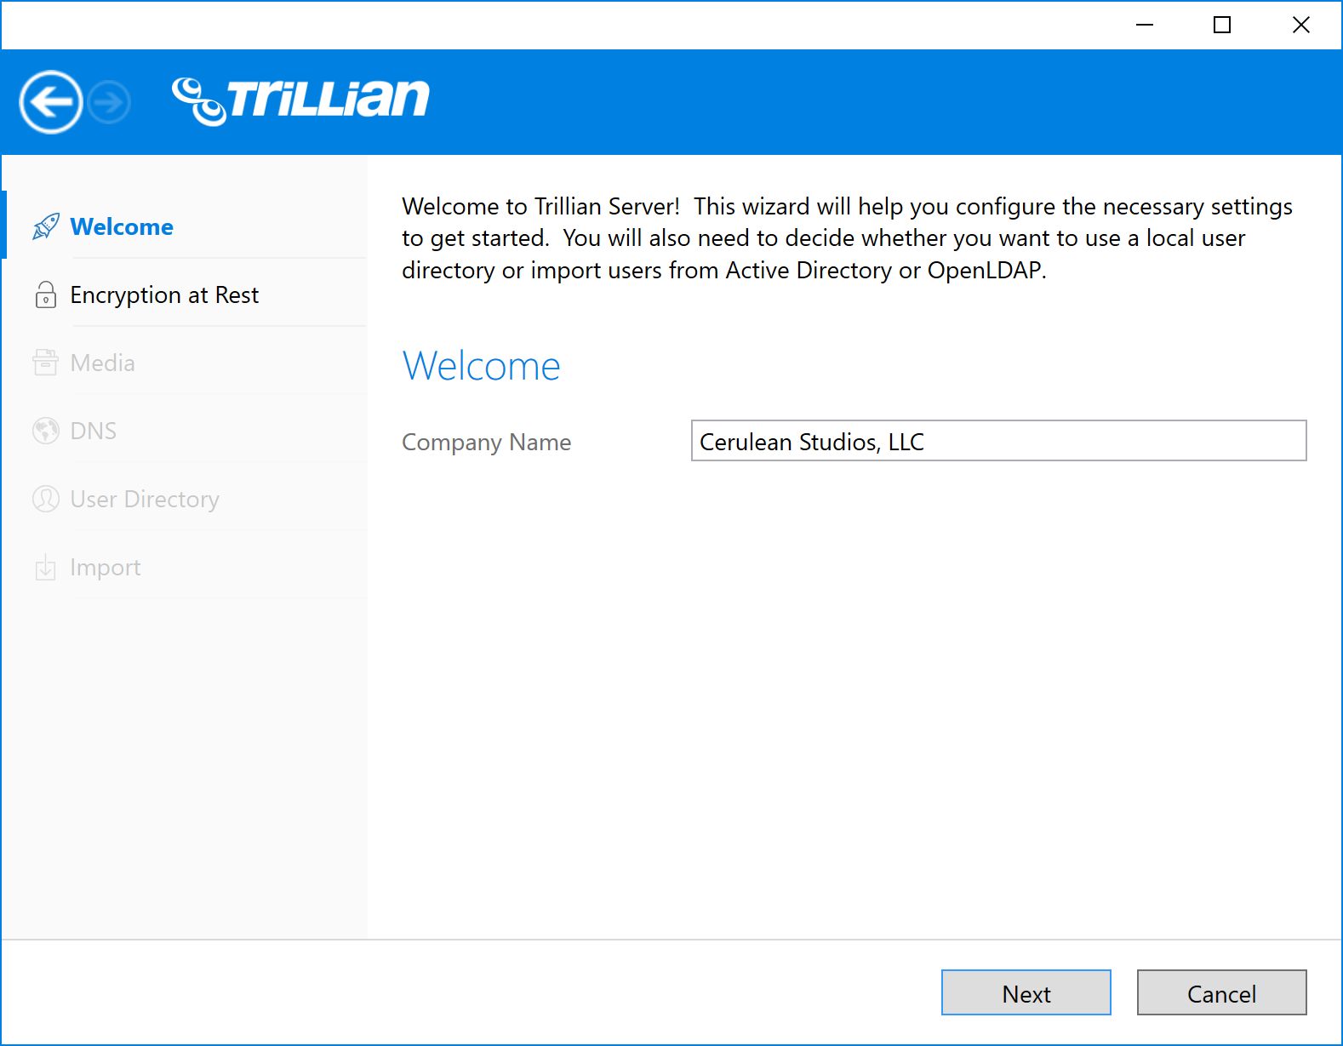Focus the Company Name input field
Screen dimensions: 1343x1046
(x=999, y=441)
